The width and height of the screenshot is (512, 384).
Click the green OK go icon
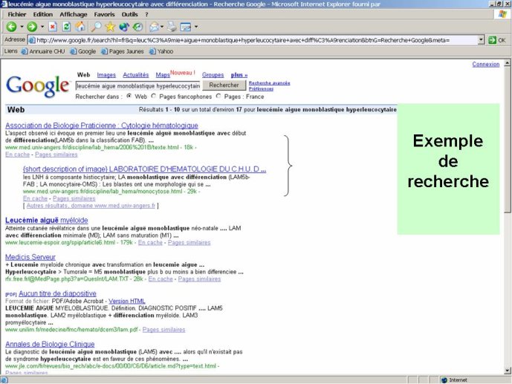click(x=492, y=40)
